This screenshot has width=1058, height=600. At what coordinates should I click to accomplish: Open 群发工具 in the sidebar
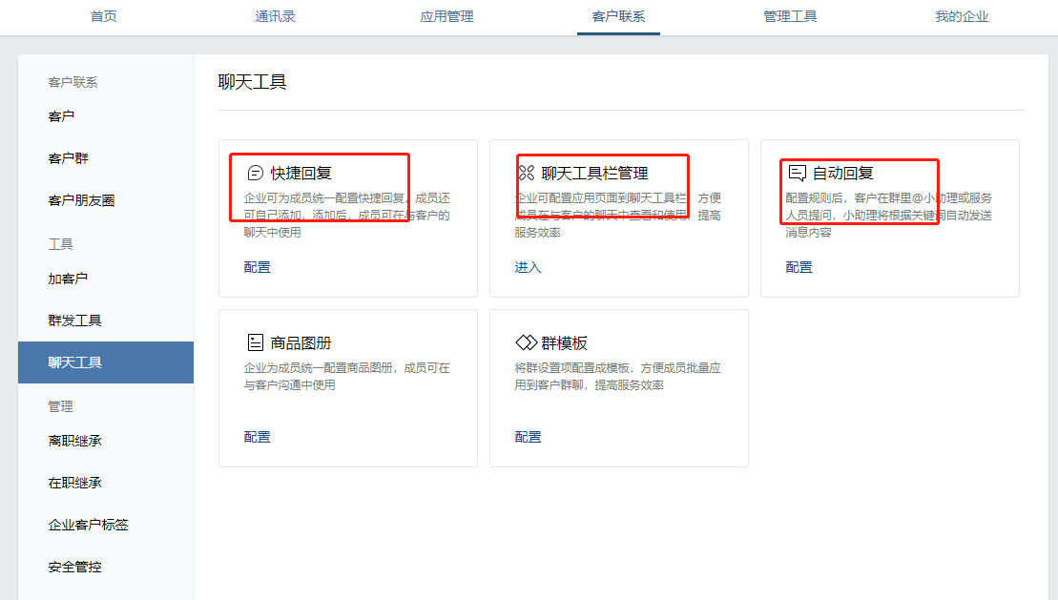(x=74, y=321)
